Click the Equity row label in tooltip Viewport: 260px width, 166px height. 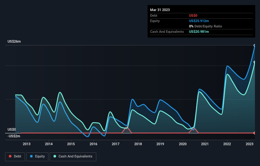pyautogui.click(x=155, y=21)
